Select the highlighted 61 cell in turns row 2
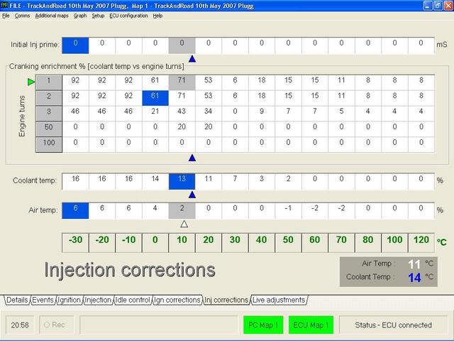The width and height of the screenshot is (454, 341). pos(155,98)
